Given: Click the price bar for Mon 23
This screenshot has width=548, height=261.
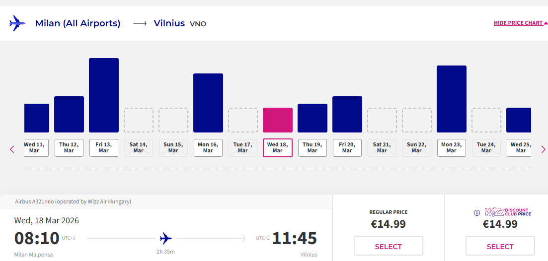Looking at the screenshot, I should tap(452, 99).
